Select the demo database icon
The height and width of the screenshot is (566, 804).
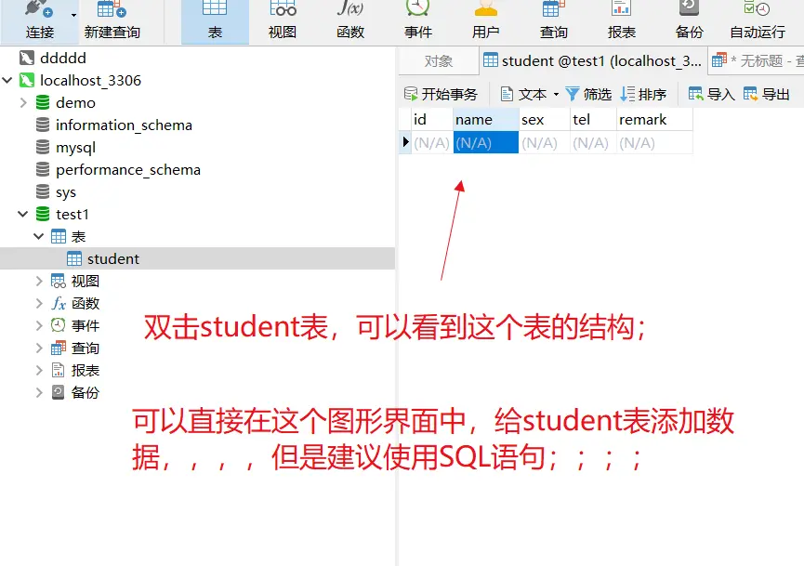pos(43,102)
